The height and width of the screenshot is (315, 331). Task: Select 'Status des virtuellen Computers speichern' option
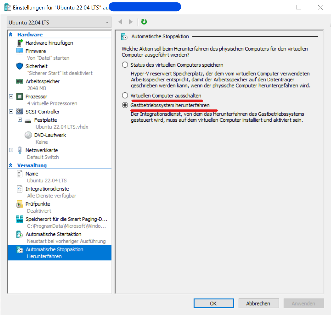coord(125,65)
